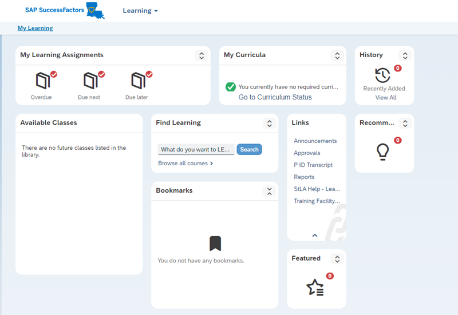Click the bookmark icon in Bookmarks panel
This screenshot has width=458, height=315.
coord(215,244)
